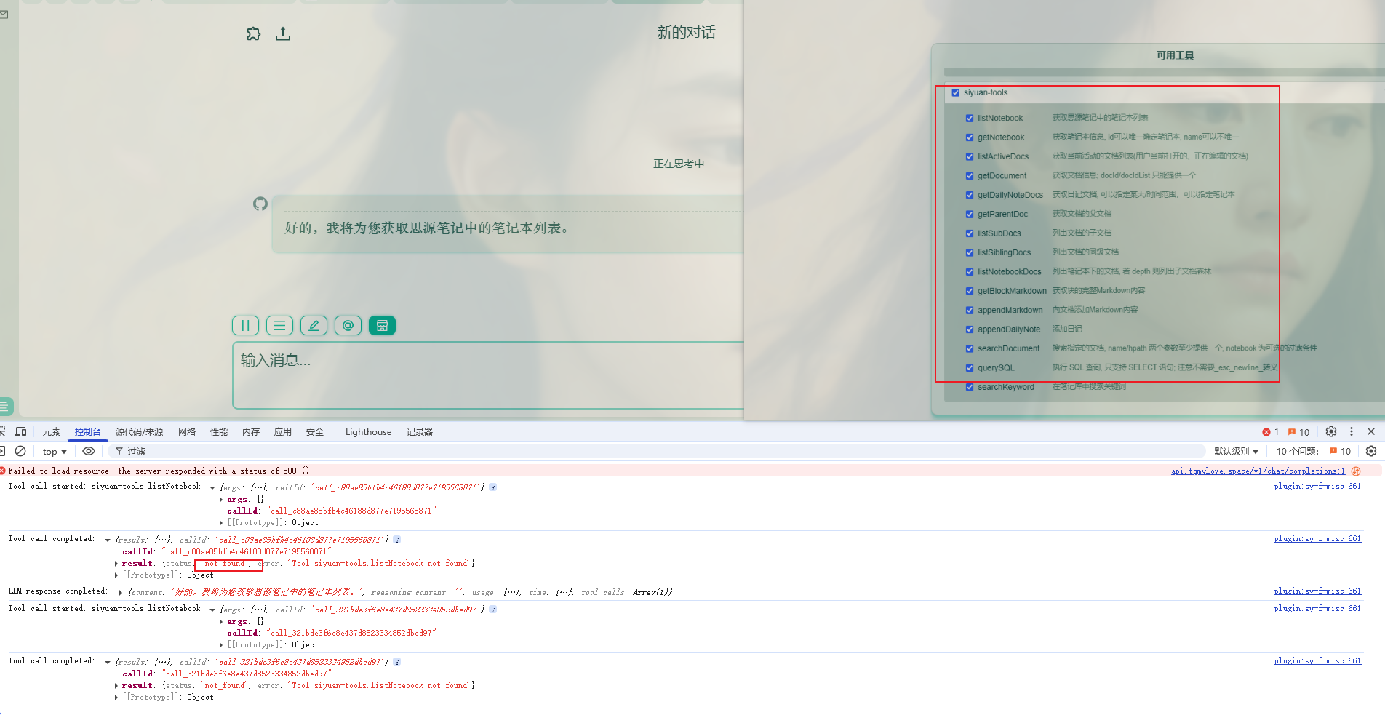The image size is (1385, 723).
Task: Open DevTools settings gear in tab bar
Action: click(x=1331, y=431)
